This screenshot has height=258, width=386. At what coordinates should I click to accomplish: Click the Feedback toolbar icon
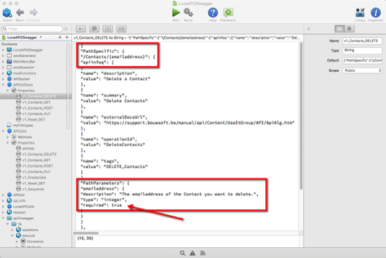228,12
